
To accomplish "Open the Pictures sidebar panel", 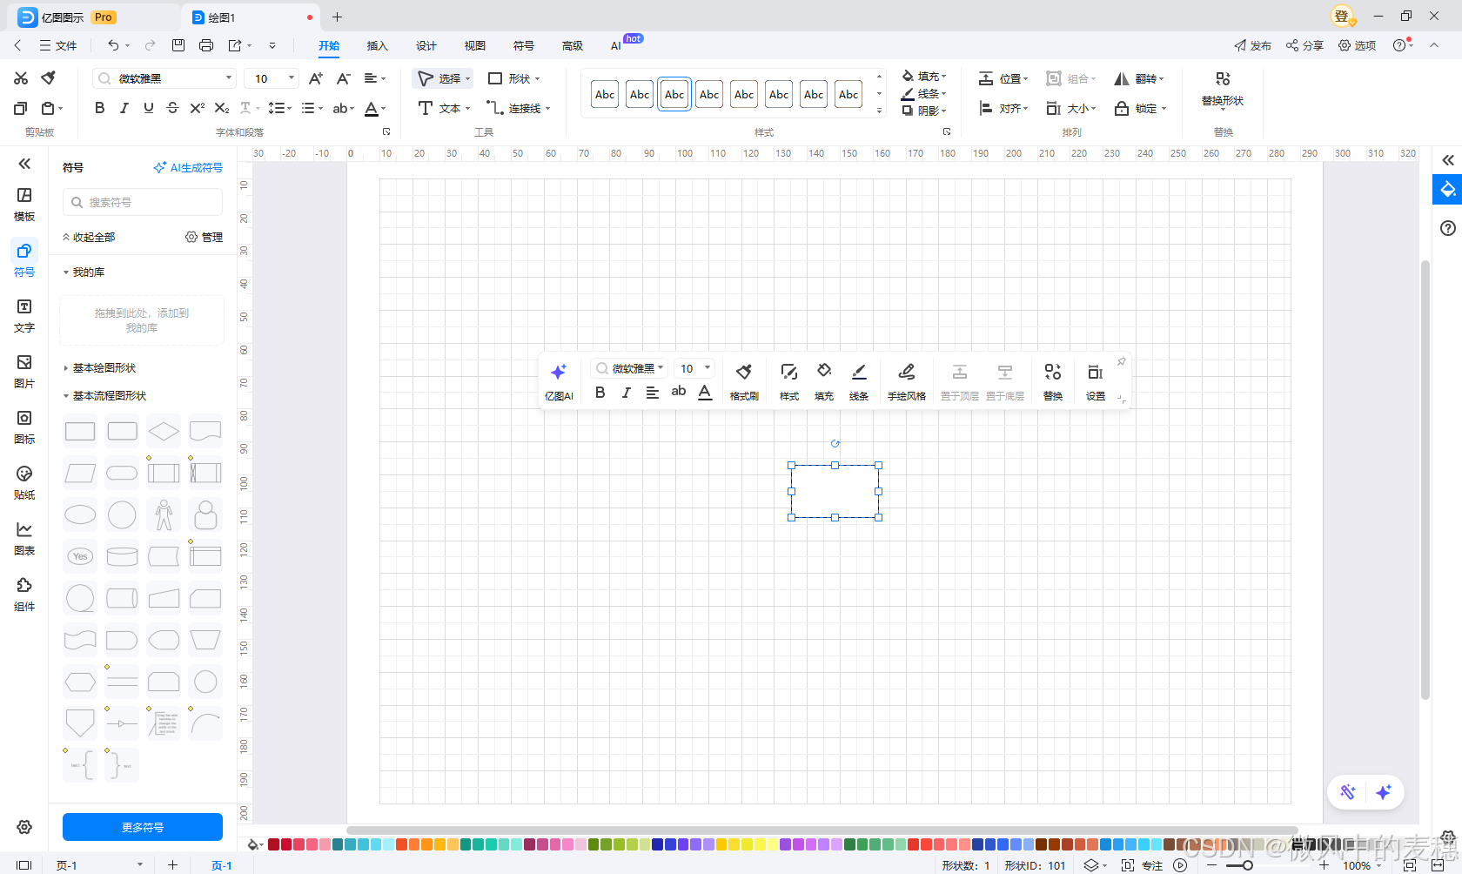I will click(24, 372).
